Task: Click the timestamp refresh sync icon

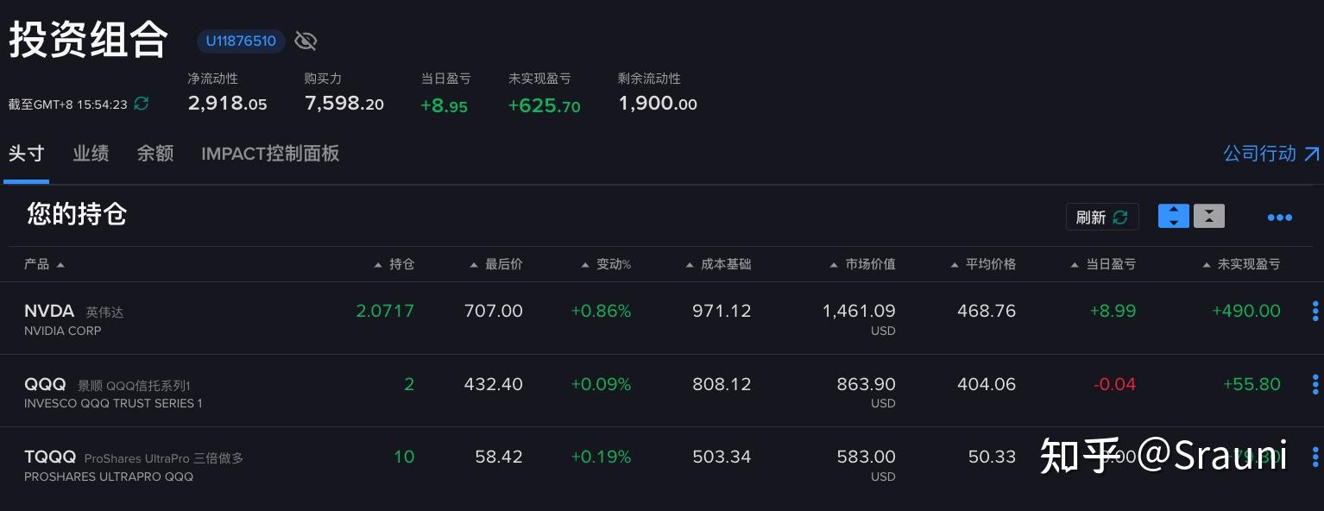Action: (x=142, y=104)
